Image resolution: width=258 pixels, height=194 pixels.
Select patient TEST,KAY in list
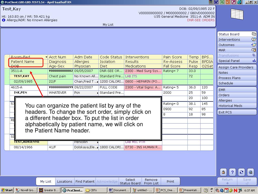[29, 76]
